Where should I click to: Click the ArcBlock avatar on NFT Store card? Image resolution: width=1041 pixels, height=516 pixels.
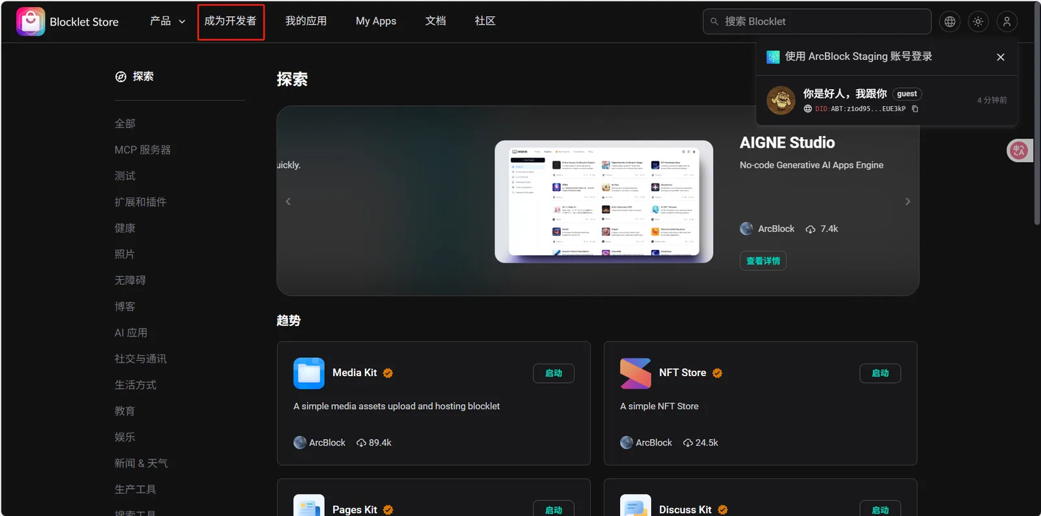tap(627, 442)
